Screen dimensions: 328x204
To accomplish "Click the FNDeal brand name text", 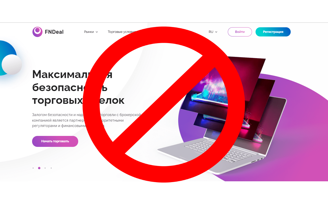I will [x=54, y=32].
